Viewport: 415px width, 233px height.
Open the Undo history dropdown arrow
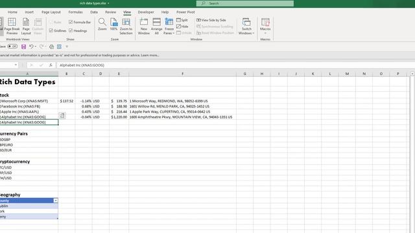click(x=36, y=47)
